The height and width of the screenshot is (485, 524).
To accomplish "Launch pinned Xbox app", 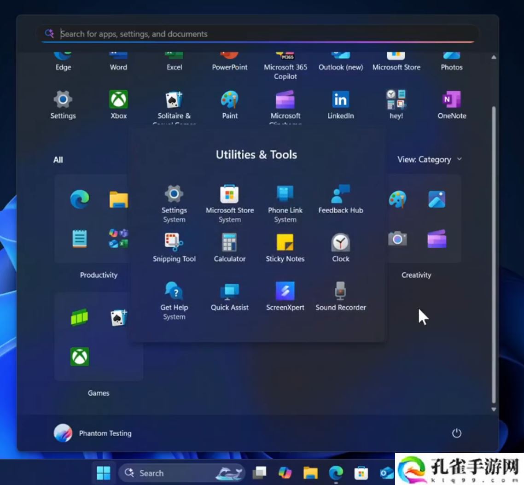I will [x=119, y=105].
